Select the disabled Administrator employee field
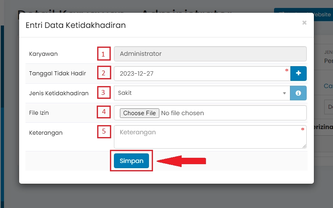The width and height of the screenshot is (333, 208). pos(210,54)
